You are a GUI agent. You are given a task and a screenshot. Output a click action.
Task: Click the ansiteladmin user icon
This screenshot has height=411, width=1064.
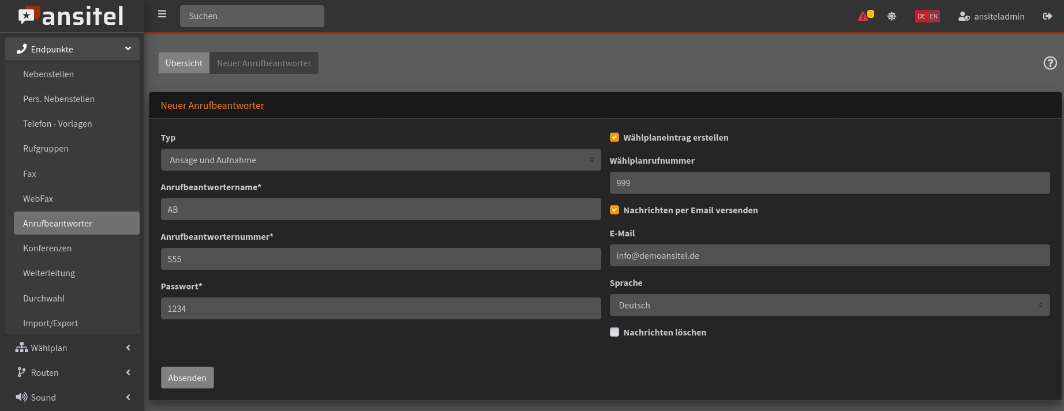(964, 16)
